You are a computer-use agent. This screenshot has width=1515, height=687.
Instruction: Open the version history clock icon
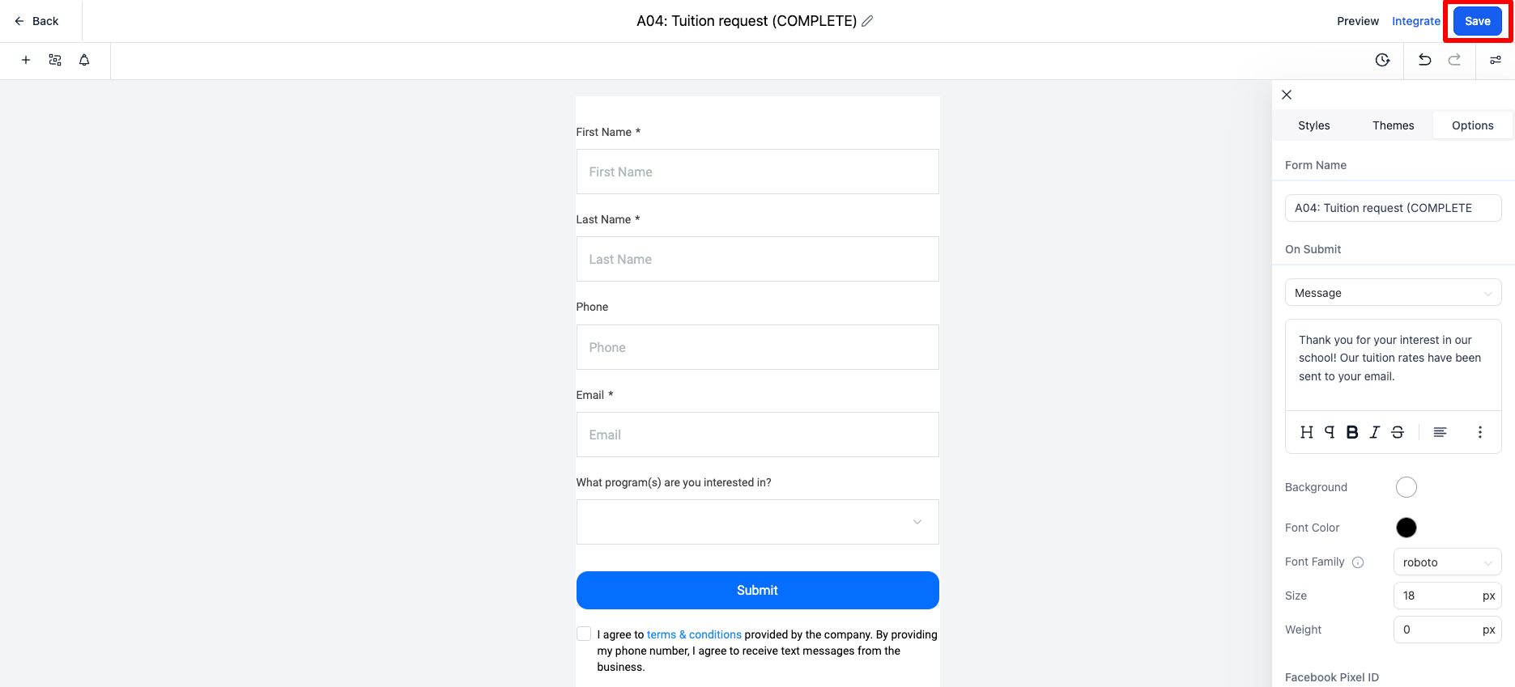point(1383,60)
